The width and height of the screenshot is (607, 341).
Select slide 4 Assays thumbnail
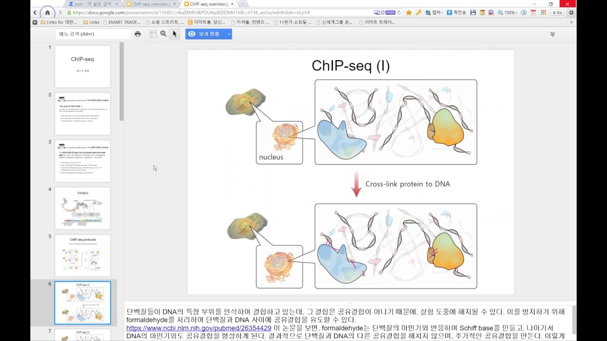(83, 208)
